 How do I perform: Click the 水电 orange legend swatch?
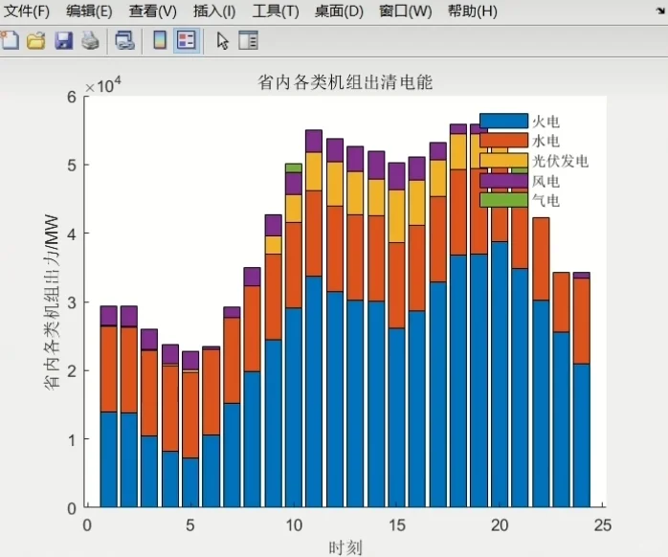504,141
